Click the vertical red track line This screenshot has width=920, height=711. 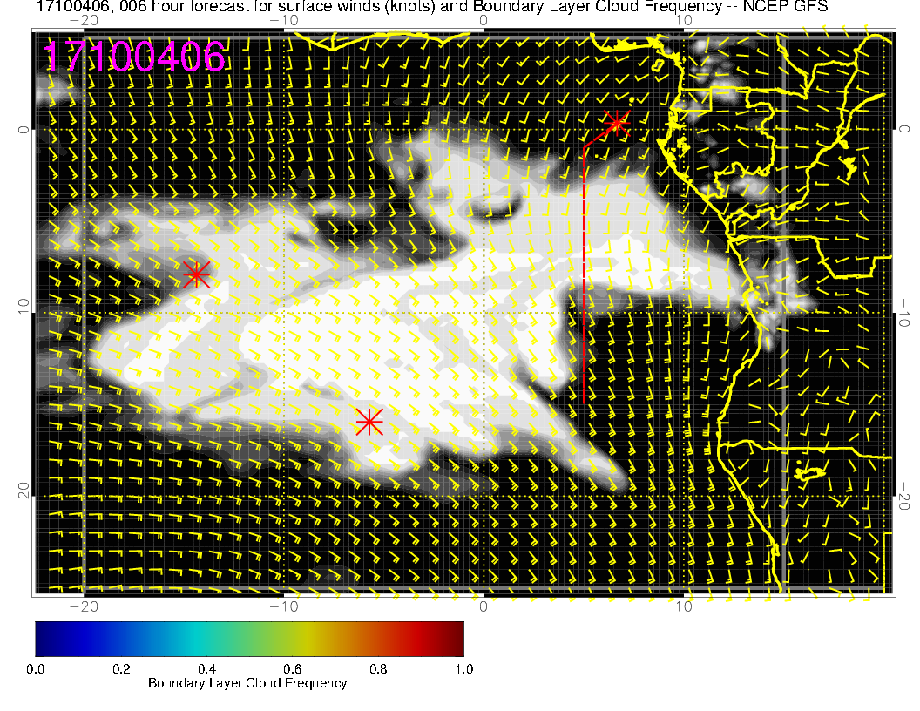(x=584, y=275)
